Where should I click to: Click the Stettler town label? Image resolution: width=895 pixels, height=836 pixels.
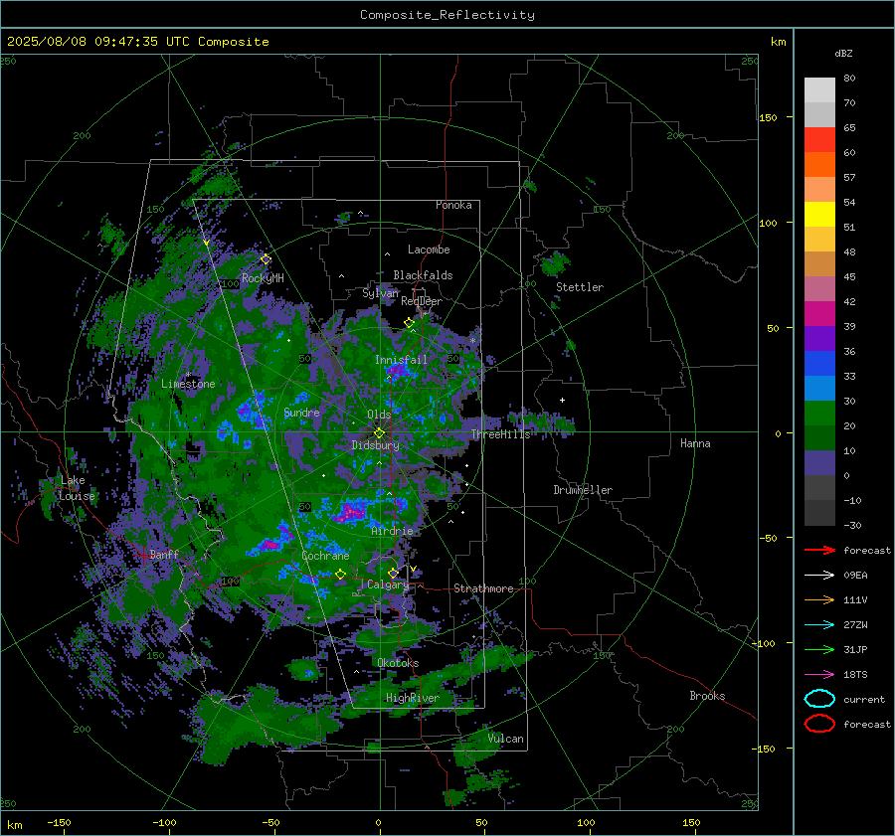click(580, 287)
